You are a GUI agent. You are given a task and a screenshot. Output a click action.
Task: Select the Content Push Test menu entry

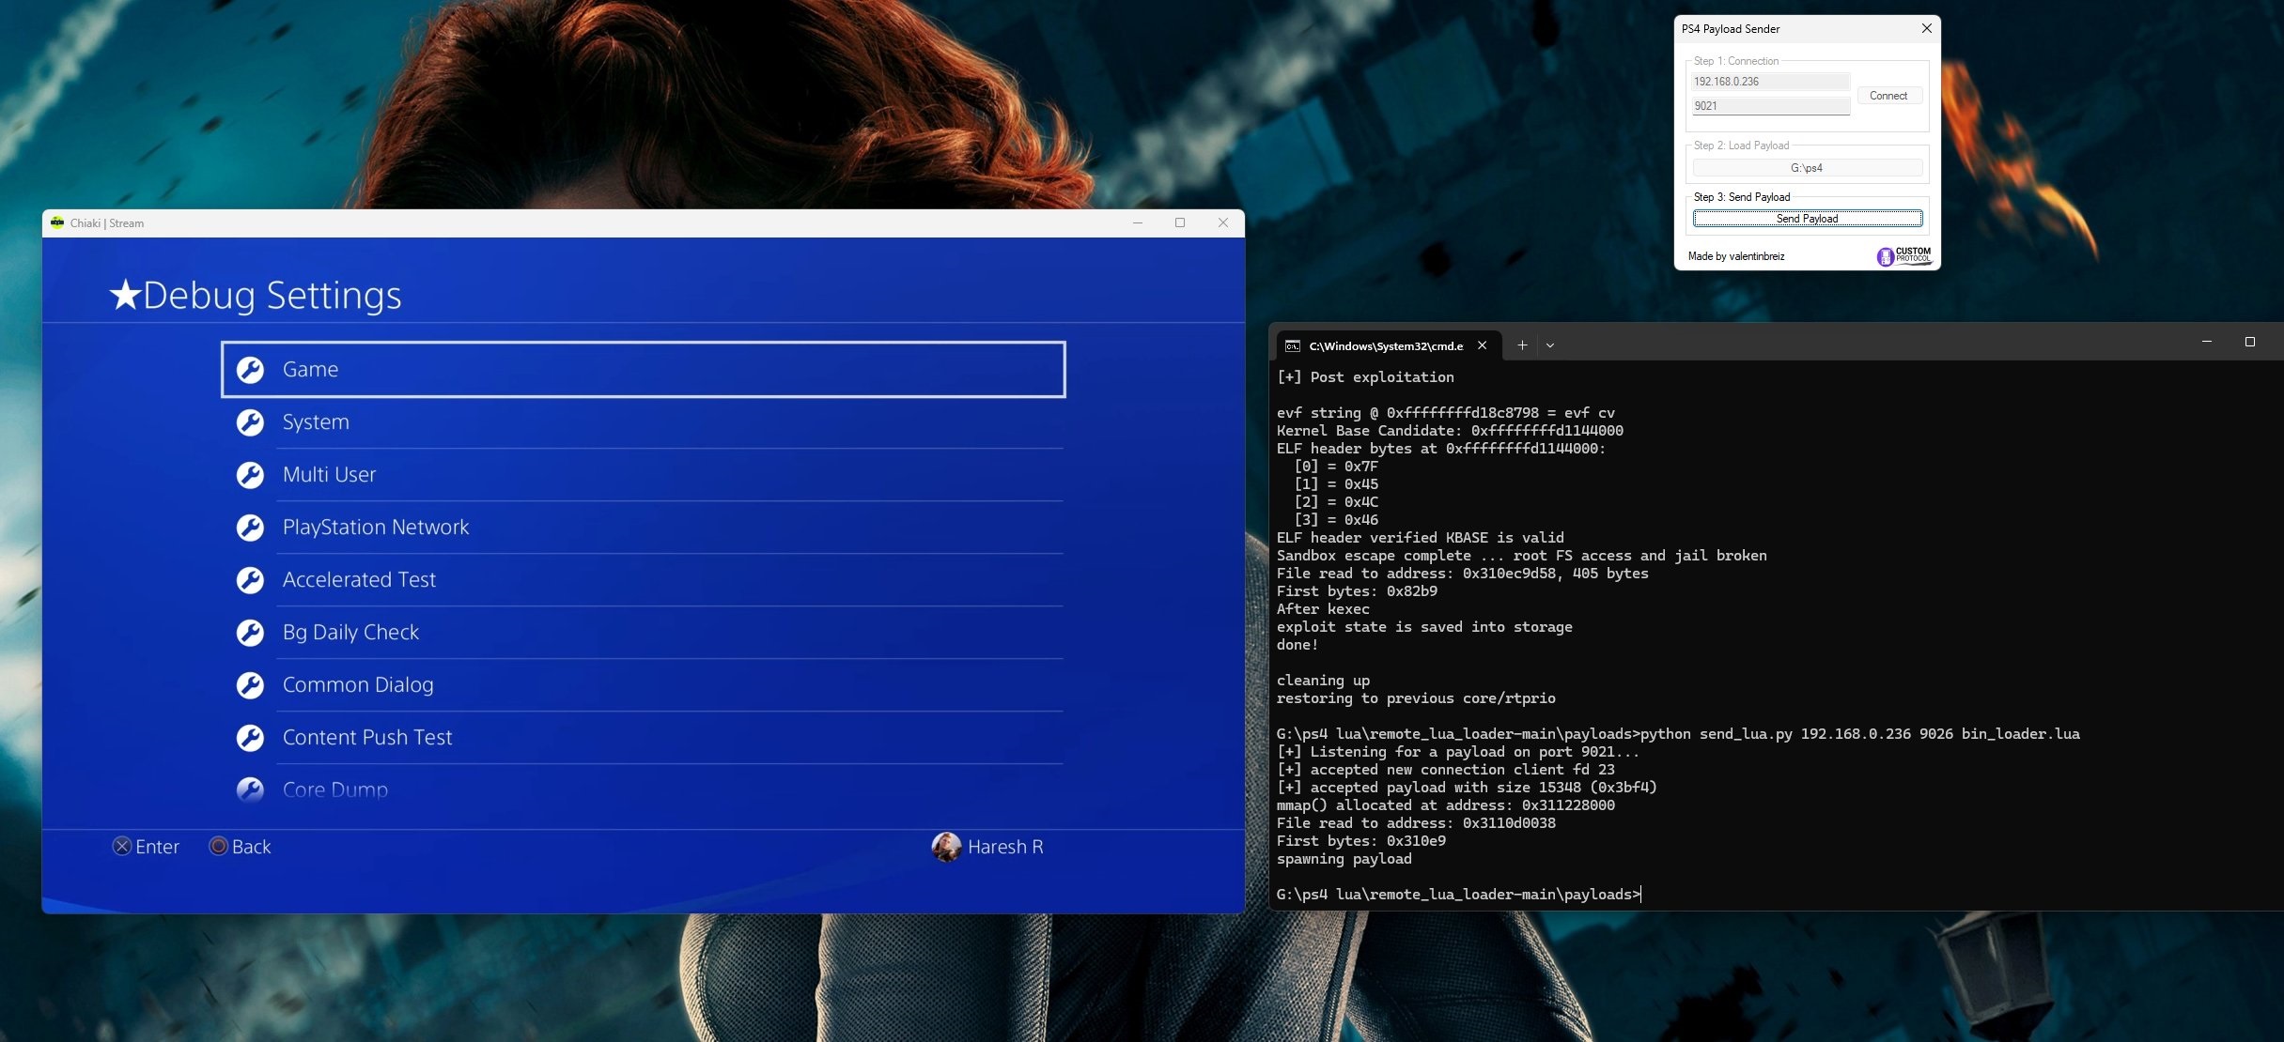[x=367, y=738]
